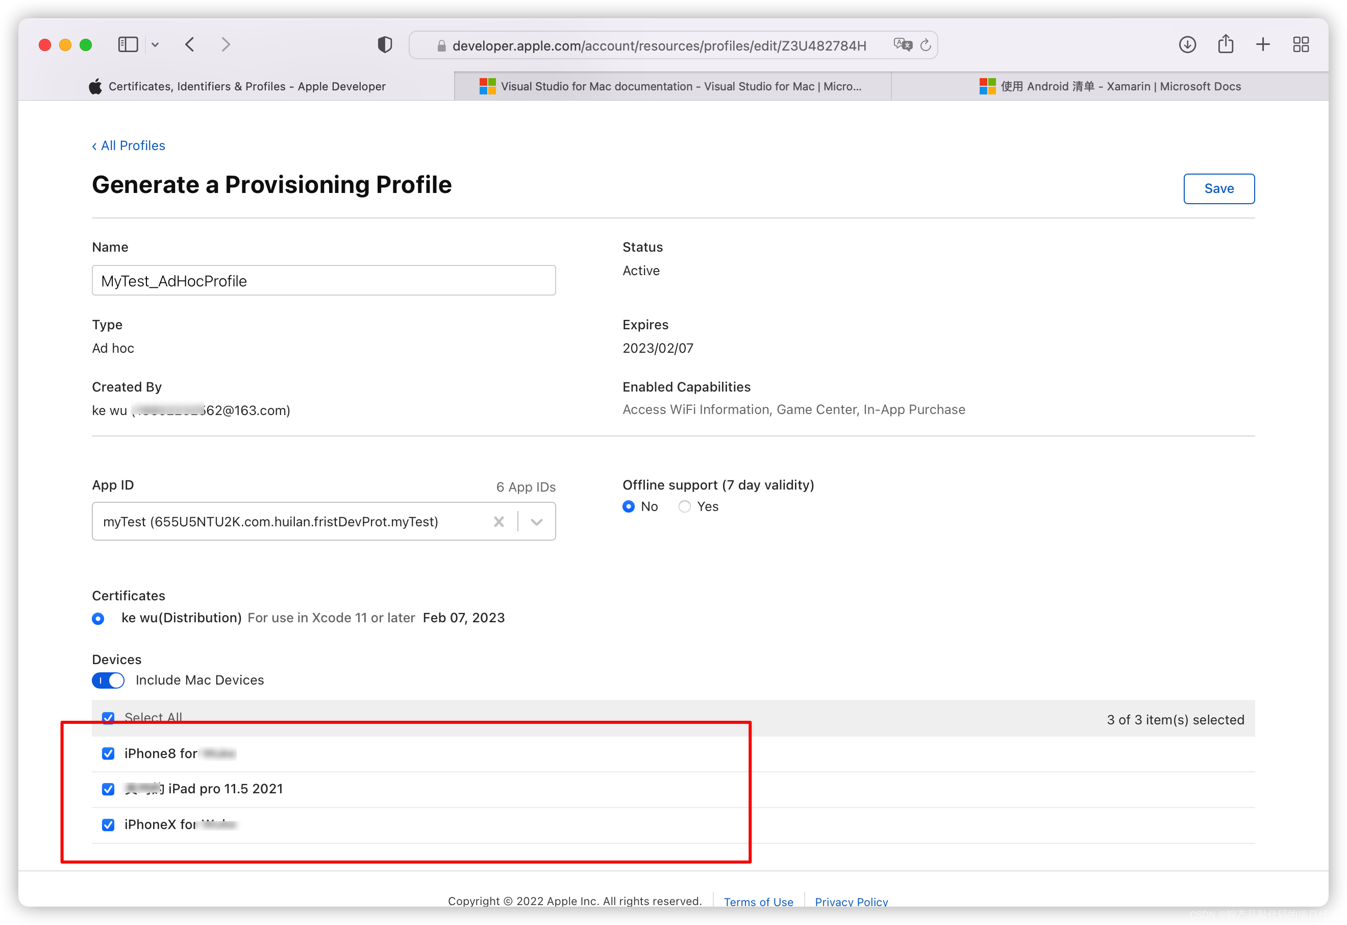Clear the selected App ID
The height and width of the screenshot is (925, 1347).
[x=498, y=522]
